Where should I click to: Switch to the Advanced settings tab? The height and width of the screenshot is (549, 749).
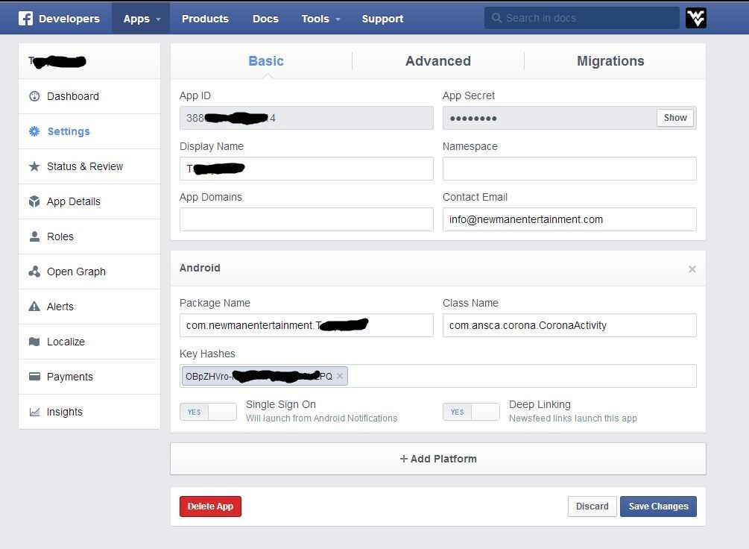(438, 61)
